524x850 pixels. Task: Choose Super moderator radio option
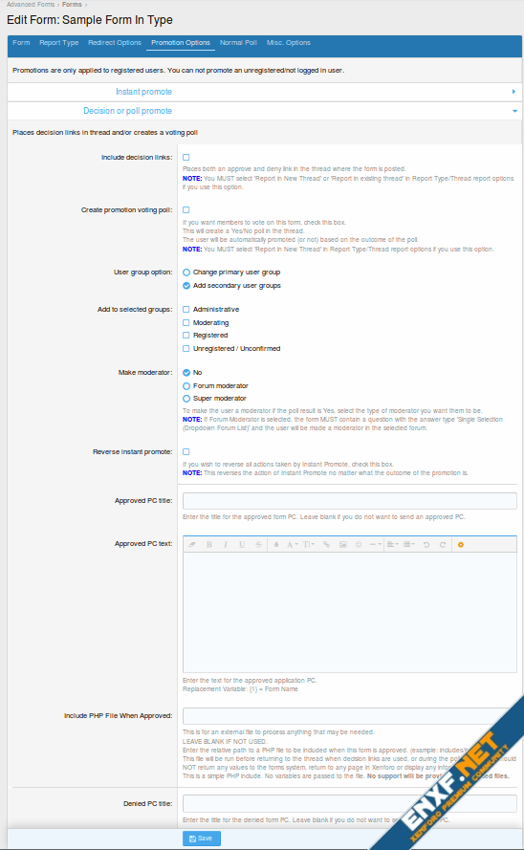click(x=186, y=399)
